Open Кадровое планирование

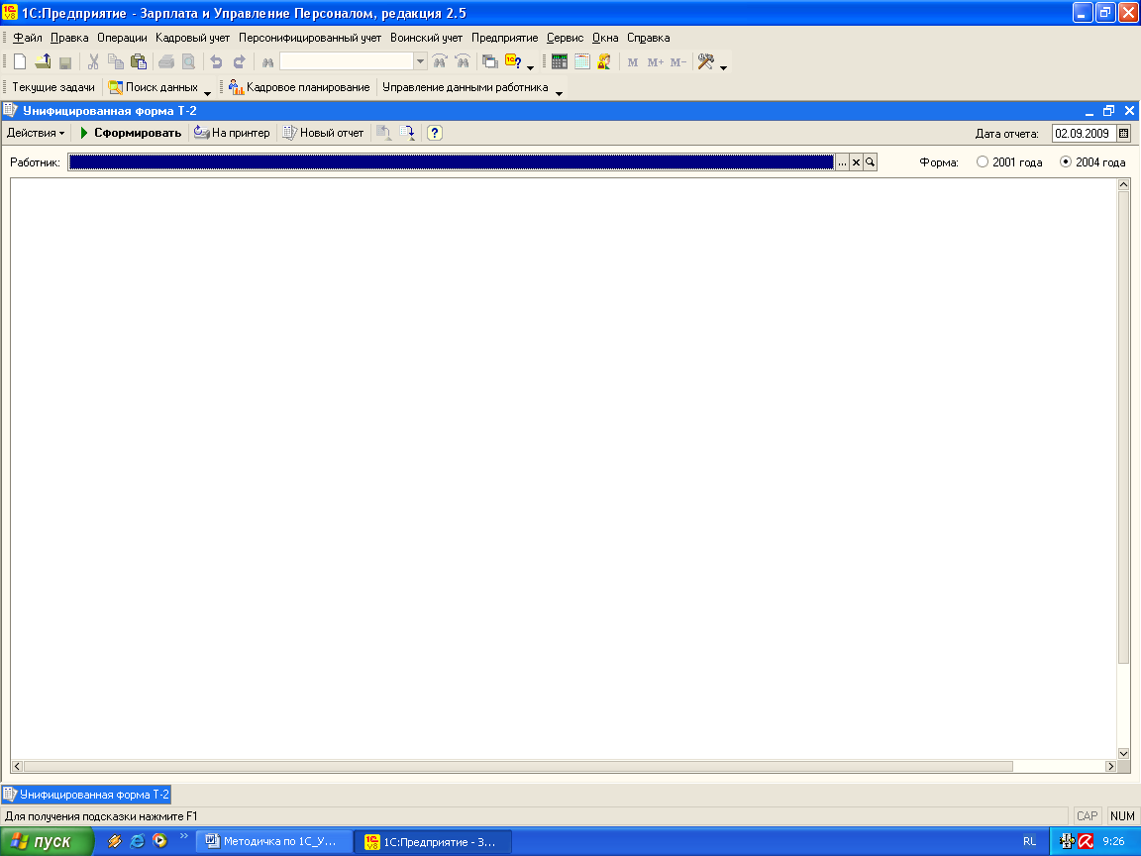point(299,87)
